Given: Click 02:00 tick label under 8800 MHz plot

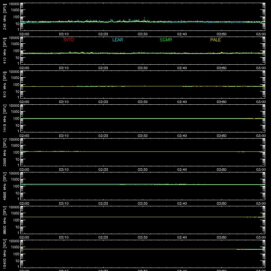Looking at the screenshot, I should pyautogui.click(x=24, y=237).
